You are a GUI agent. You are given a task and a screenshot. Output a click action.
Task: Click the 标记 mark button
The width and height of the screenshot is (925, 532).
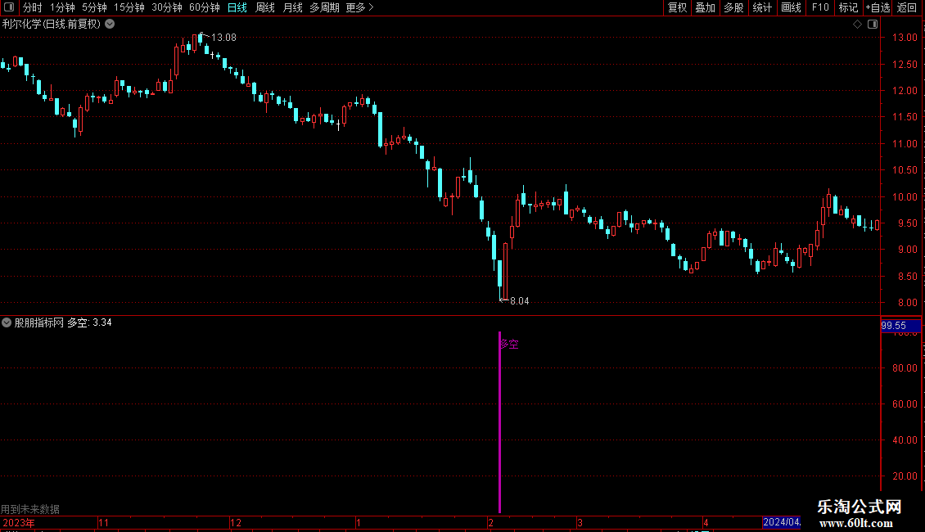[848, 7]
